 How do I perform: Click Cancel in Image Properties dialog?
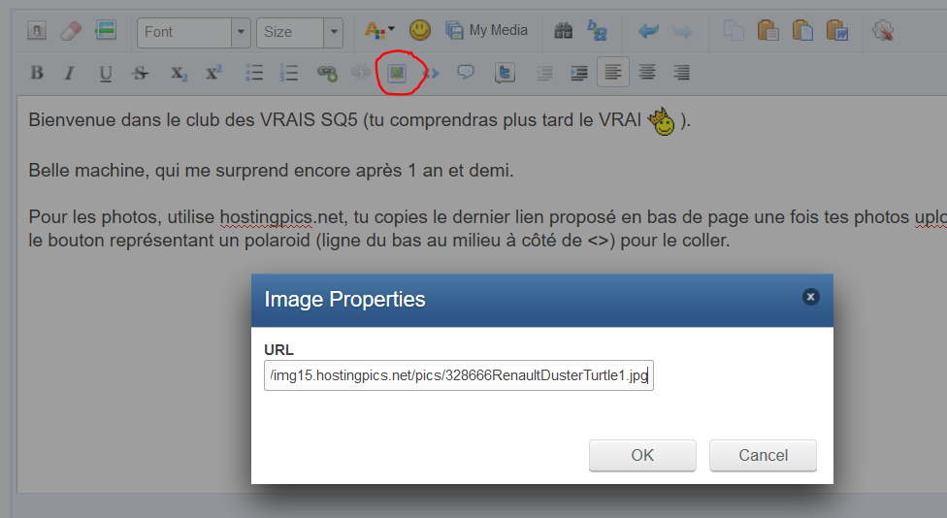(x=763, y=455)
